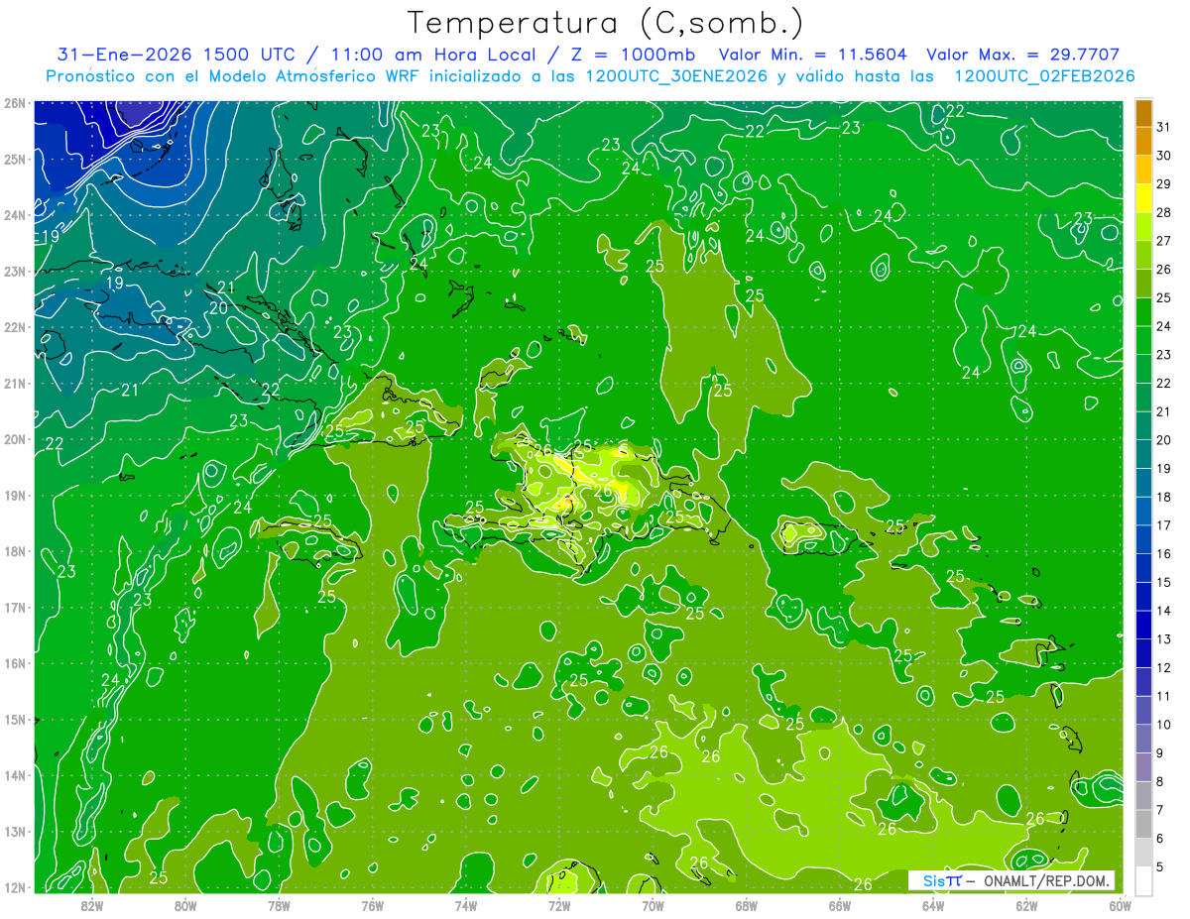Viewport: 1190px width, 919px height.
Task: Select the dark brown-orange swatch above 31
Action: 1143,113
